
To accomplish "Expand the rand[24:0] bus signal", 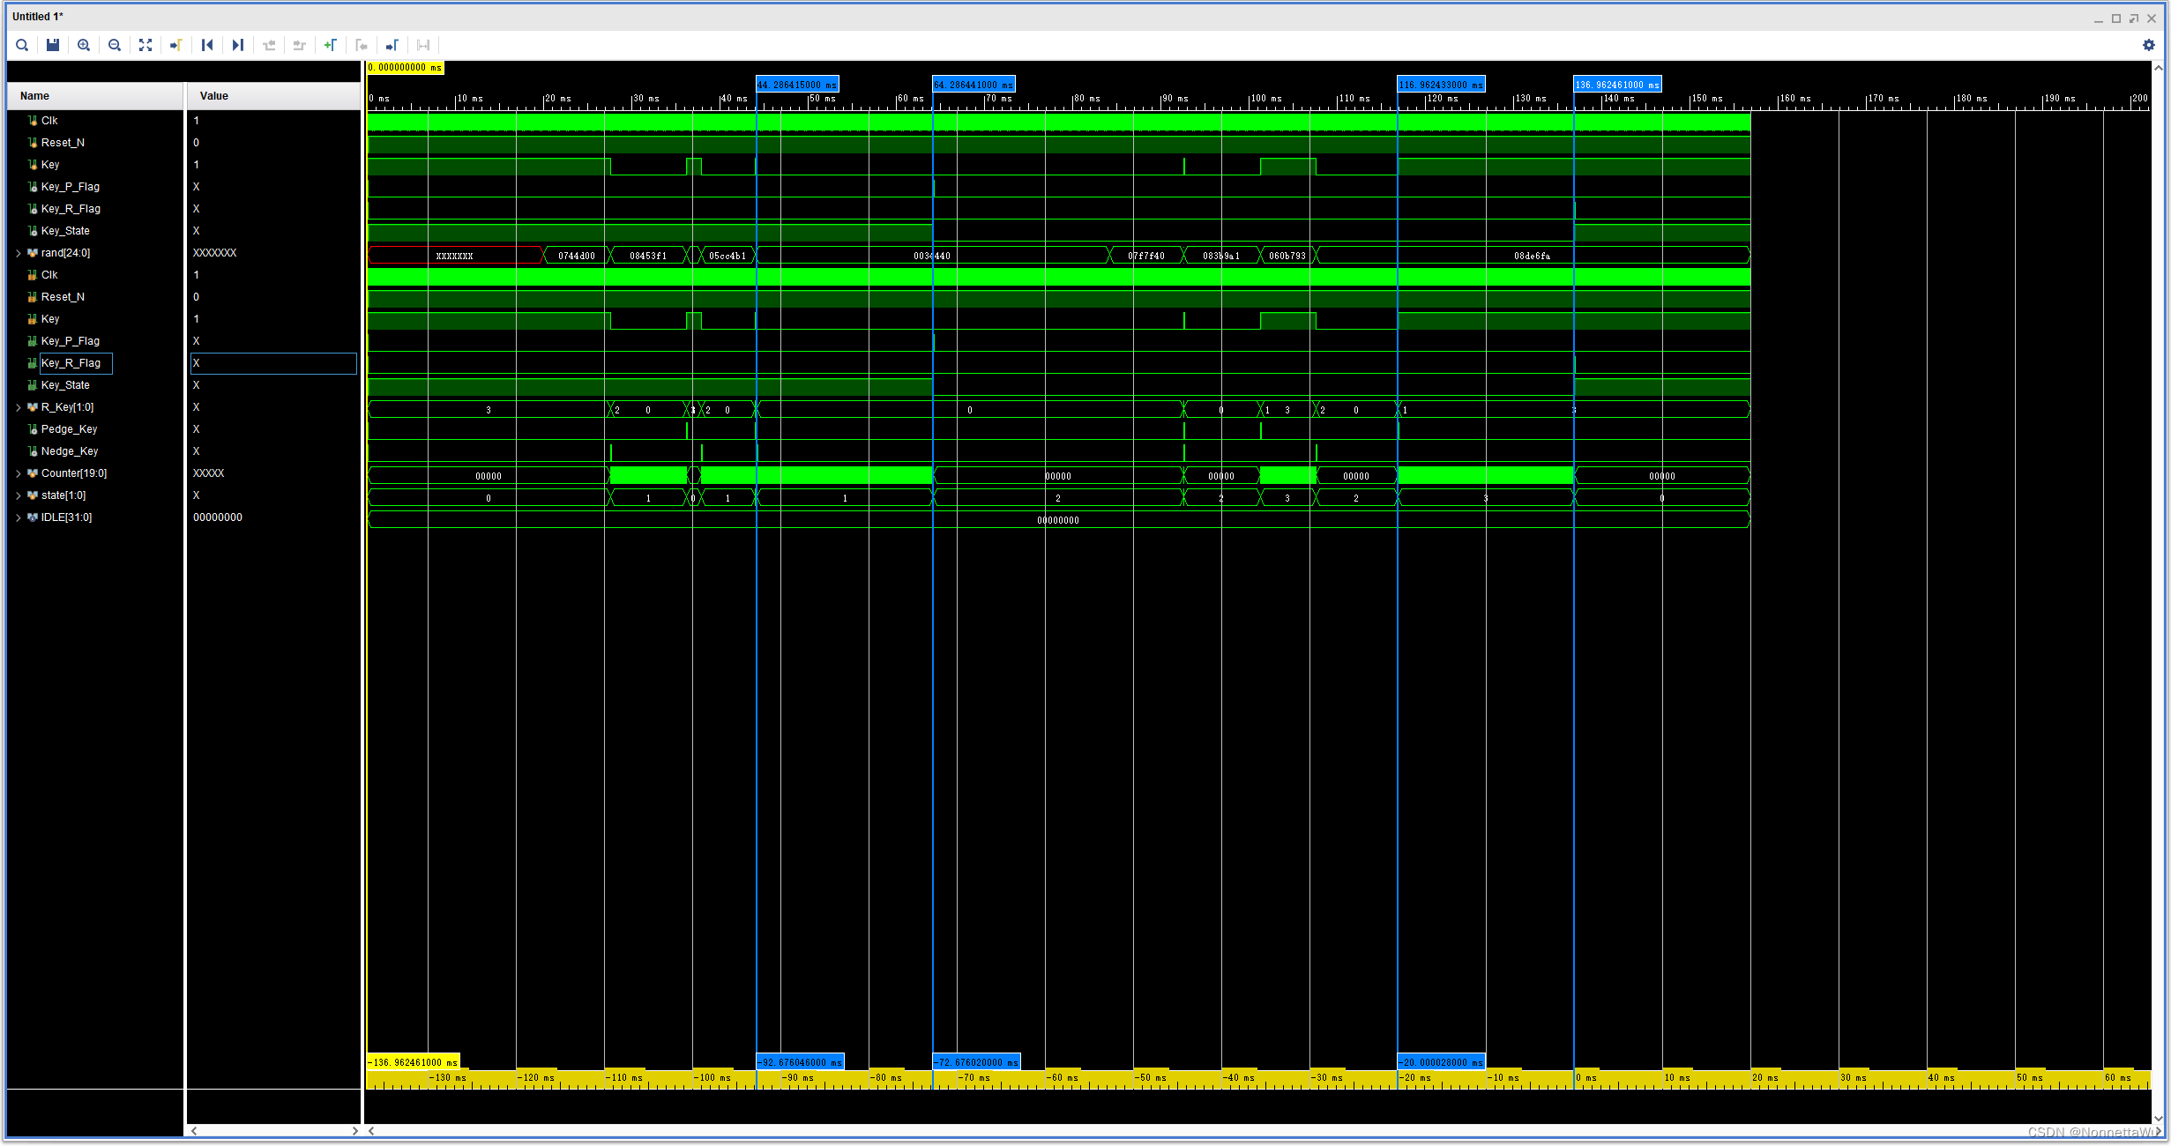I will coord(19,253).
